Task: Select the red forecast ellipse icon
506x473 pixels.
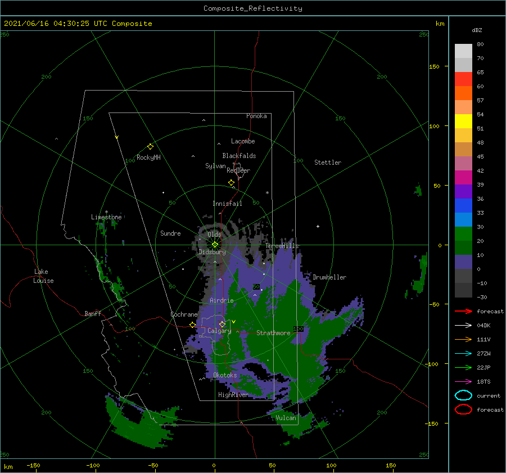Action: 463,409
